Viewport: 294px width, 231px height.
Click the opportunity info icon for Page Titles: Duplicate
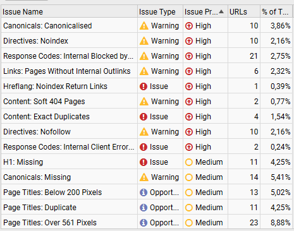[x=144, y=208]
